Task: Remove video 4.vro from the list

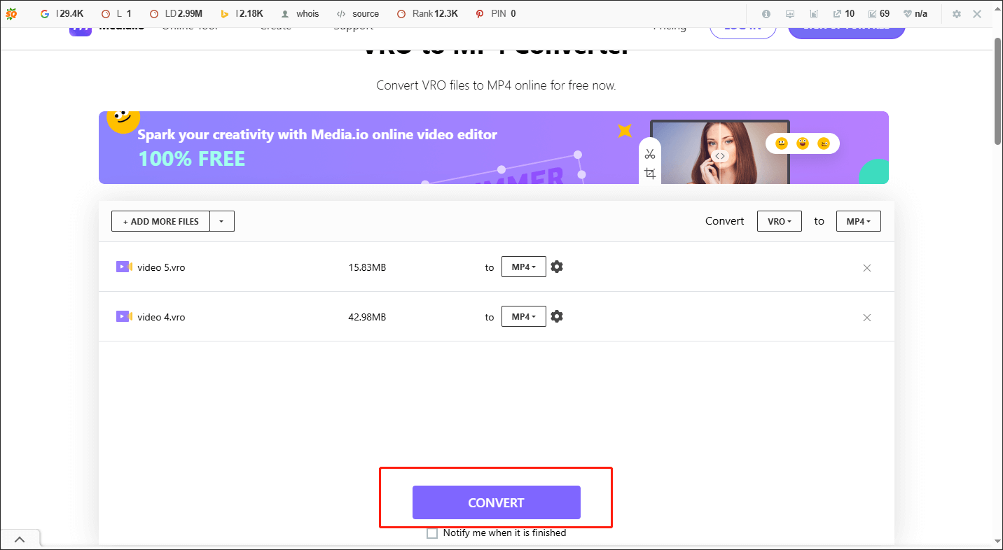Action: [x=867, y=318]
